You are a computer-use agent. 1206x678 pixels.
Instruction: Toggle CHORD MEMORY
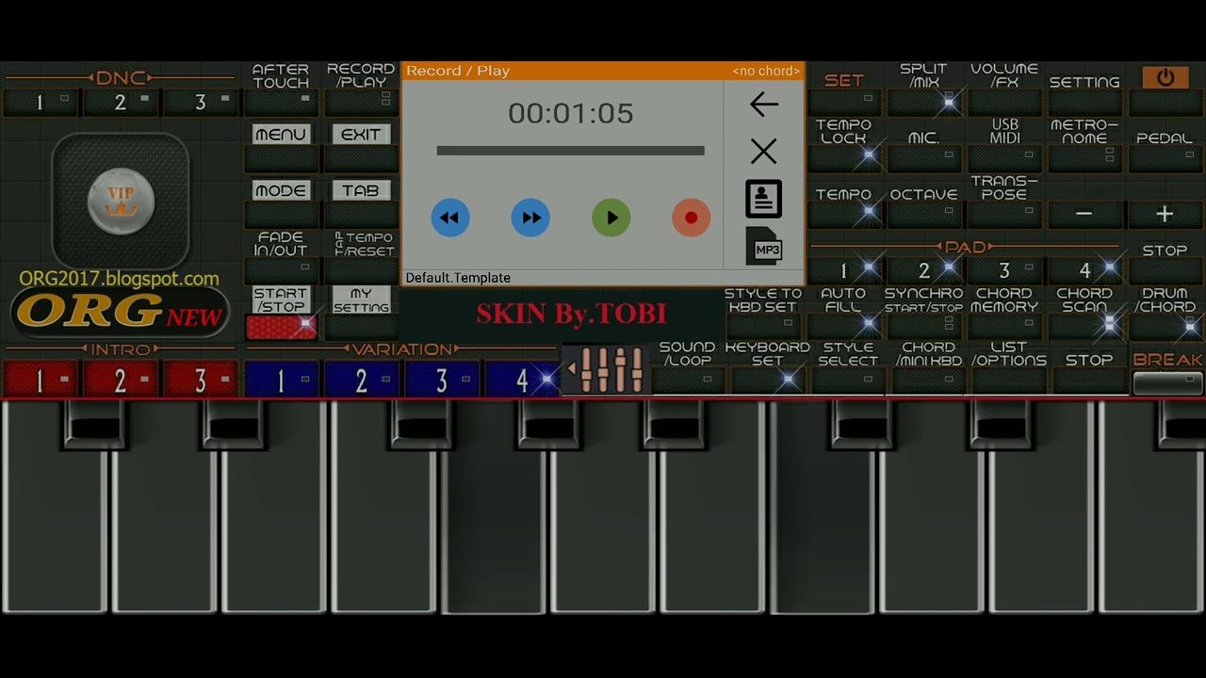pos(1004,326)
